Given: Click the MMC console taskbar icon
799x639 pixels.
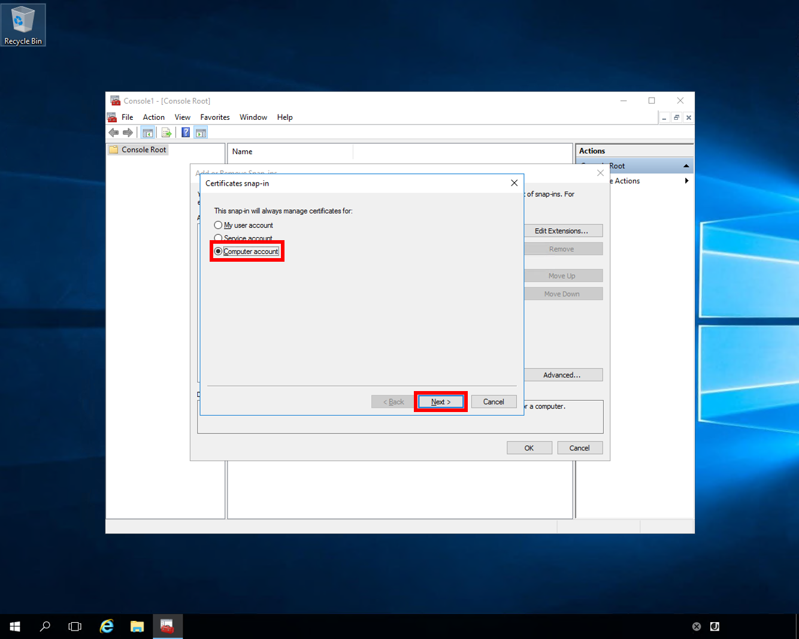Looking at the screenshot, I should (168, 626).
